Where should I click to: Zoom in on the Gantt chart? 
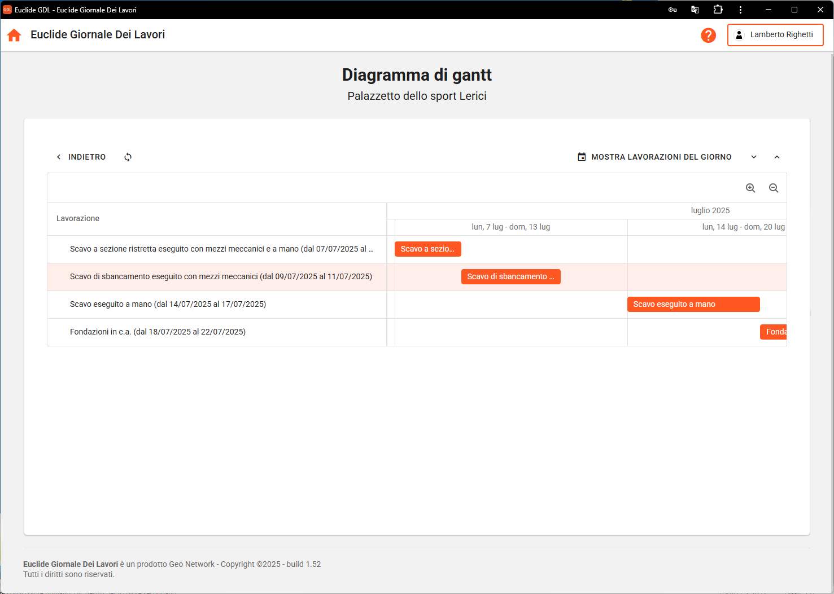(x=750, y=188)
